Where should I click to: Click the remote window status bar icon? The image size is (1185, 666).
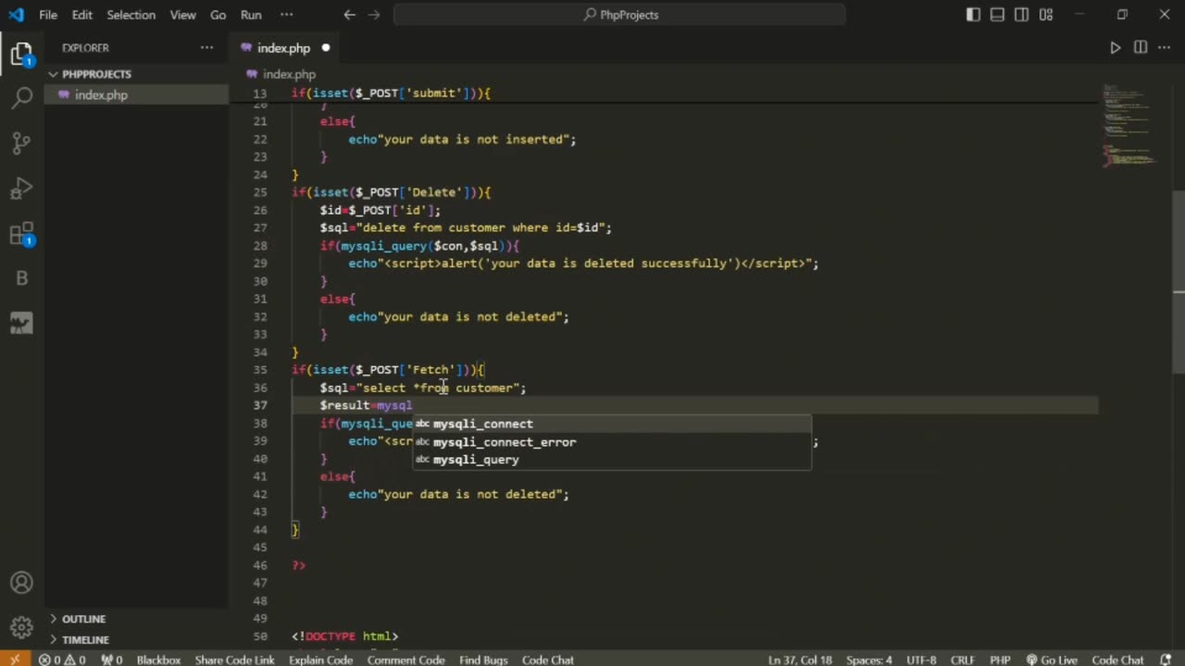point(15,660)
